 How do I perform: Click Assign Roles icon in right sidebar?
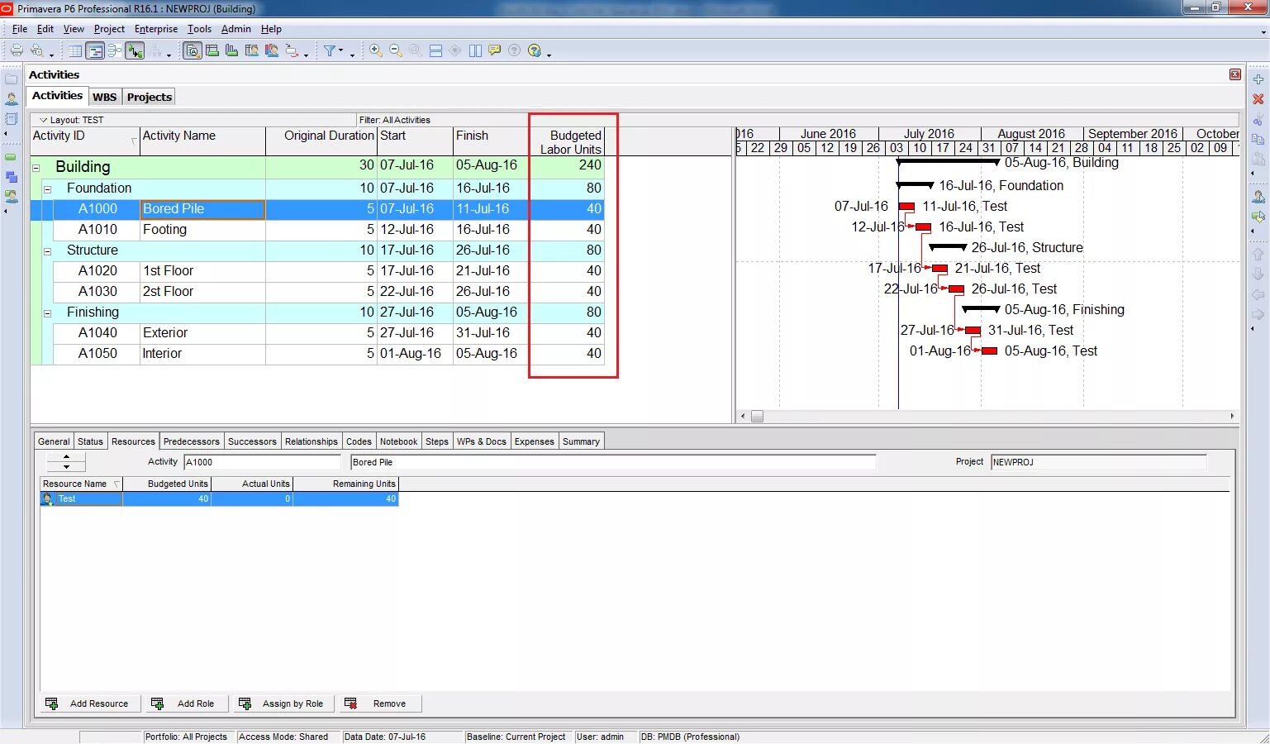1258,217
